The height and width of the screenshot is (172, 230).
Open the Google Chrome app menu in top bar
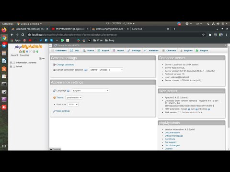(29, 24)
